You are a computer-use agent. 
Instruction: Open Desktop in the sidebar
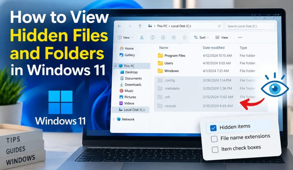pos(129,72)
